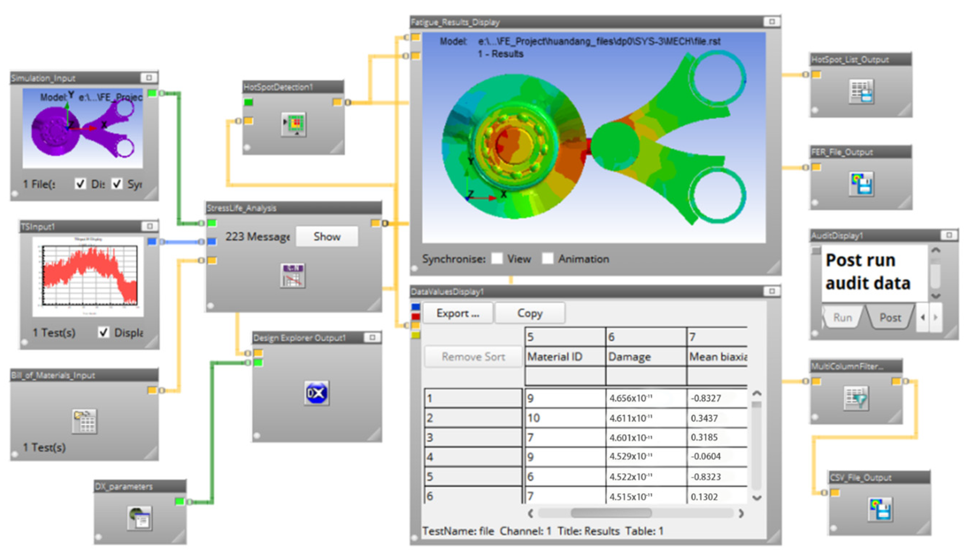The width and height of the screenshot is (969, 556).
Task: Click the HotSpot_List_Output table-save icon
Action: (861, 91)
